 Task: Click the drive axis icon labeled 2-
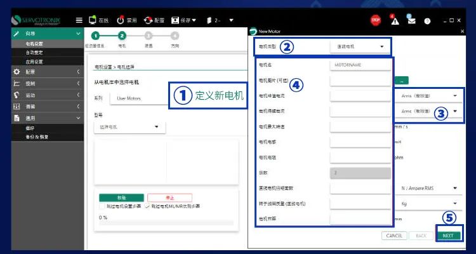pyautogui.click(x=209, y=20)
